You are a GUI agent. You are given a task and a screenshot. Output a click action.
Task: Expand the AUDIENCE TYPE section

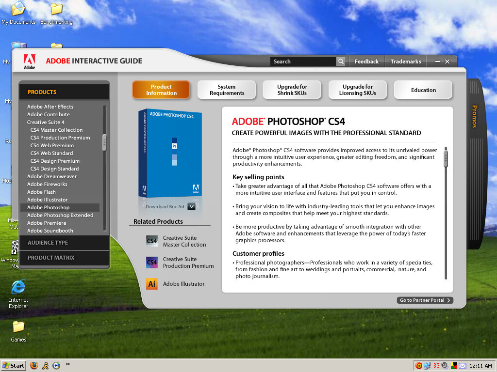coord(65,243)
